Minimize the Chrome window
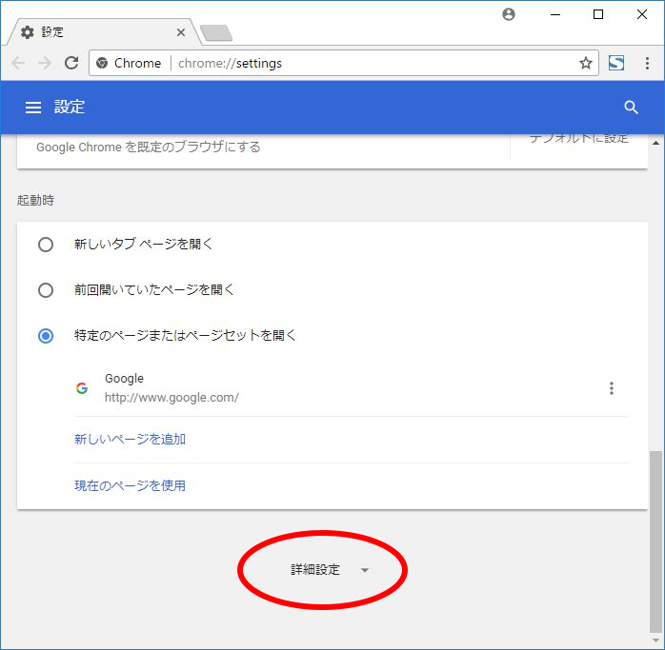 click(555, 14)
